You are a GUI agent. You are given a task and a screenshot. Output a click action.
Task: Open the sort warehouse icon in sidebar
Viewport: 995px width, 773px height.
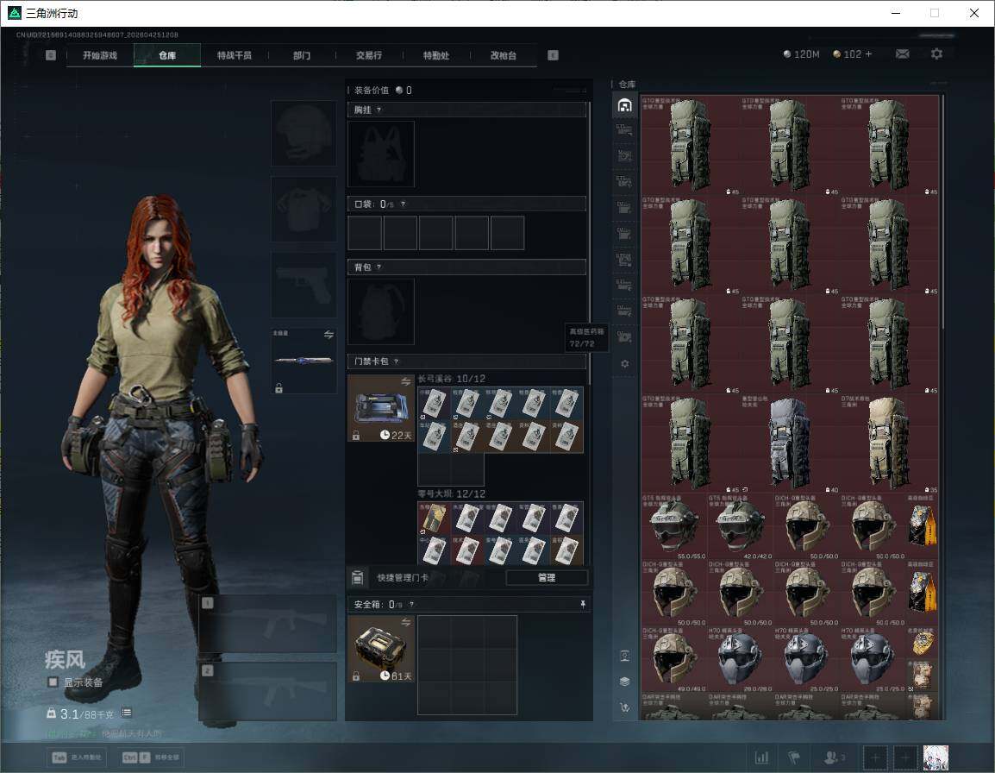pyautogui.click(x=624, y=707)
